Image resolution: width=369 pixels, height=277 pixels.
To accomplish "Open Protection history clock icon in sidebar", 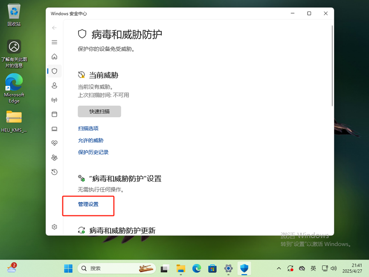I will click(x=54, y=172).
